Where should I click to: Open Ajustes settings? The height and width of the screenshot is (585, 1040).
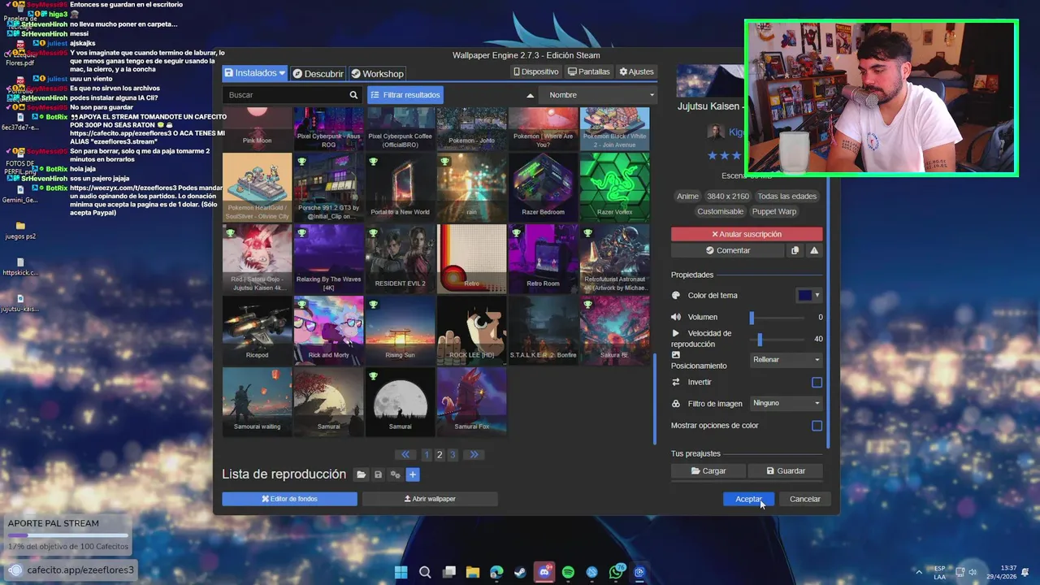point(636,71)
